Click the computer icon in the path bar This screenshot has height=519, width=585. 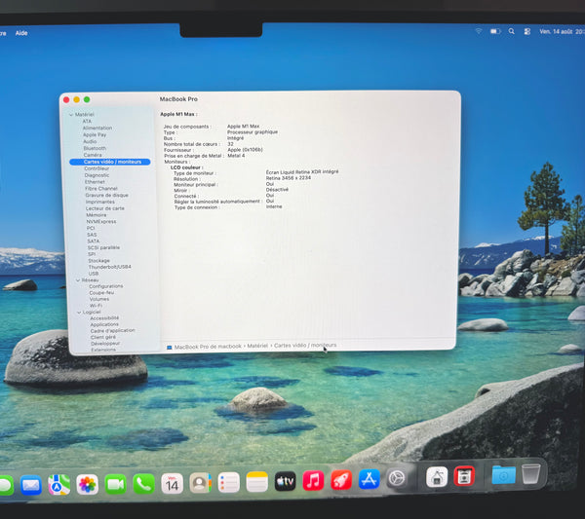tap(170, 348)
